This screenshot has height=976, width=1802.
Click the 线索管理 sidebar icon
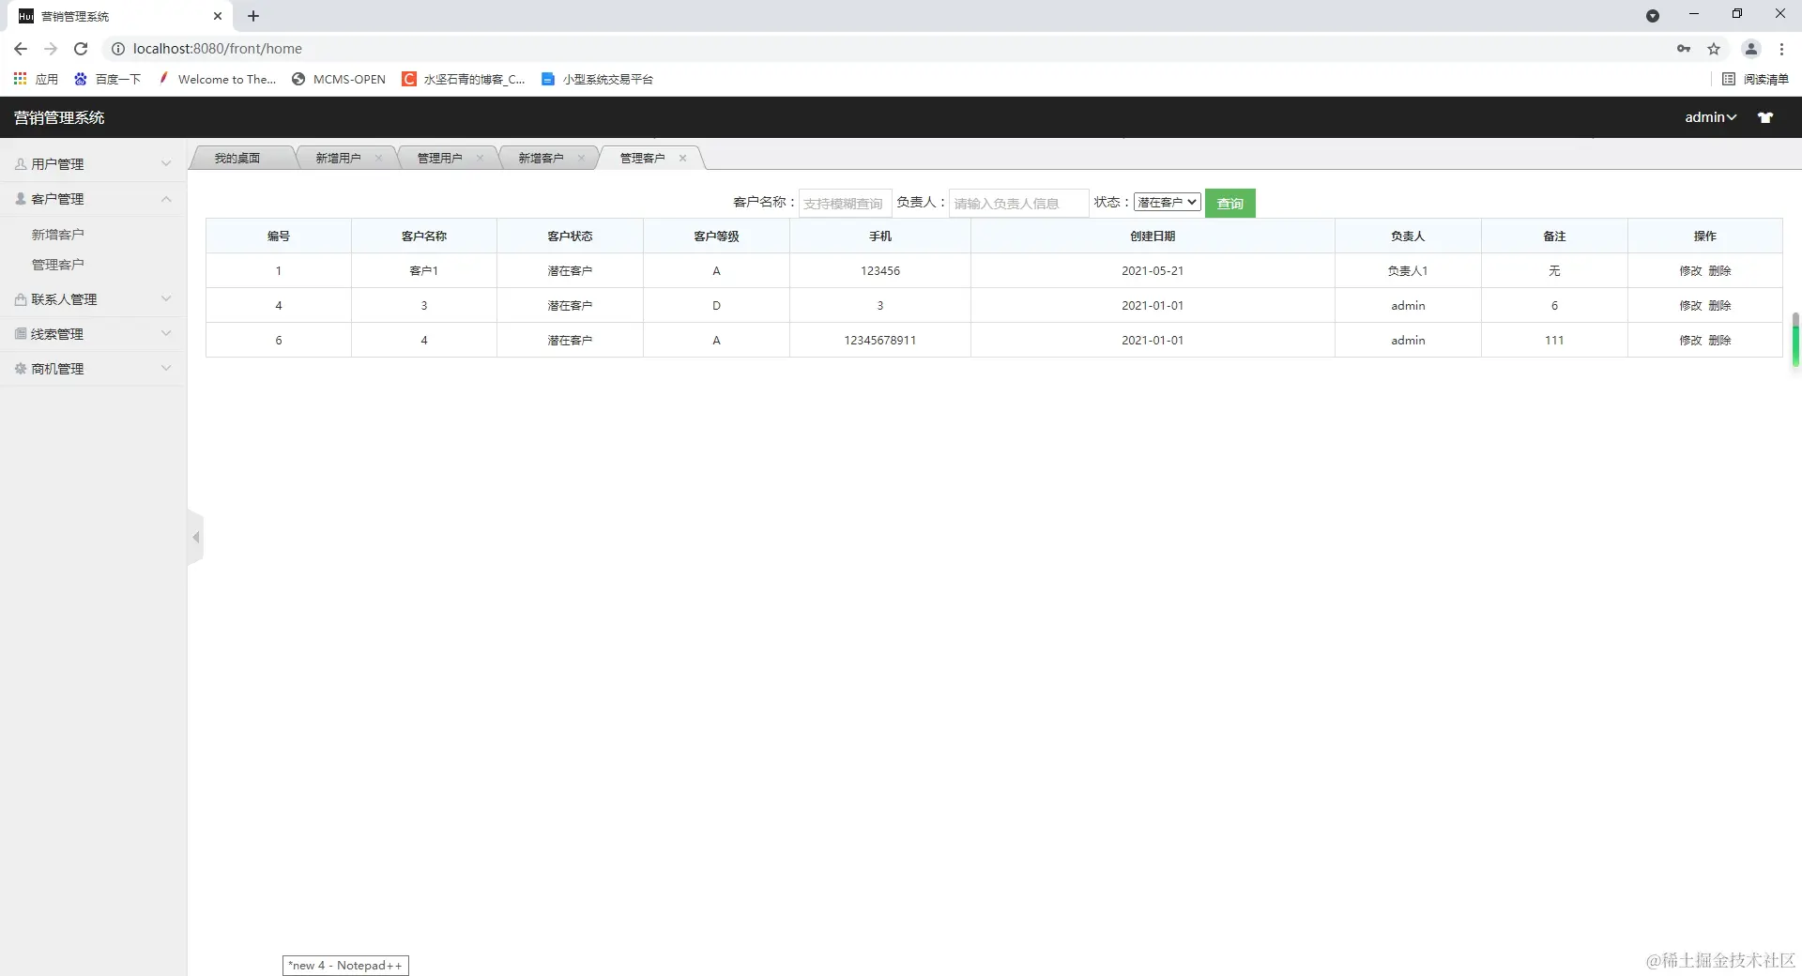coord(21,333)
